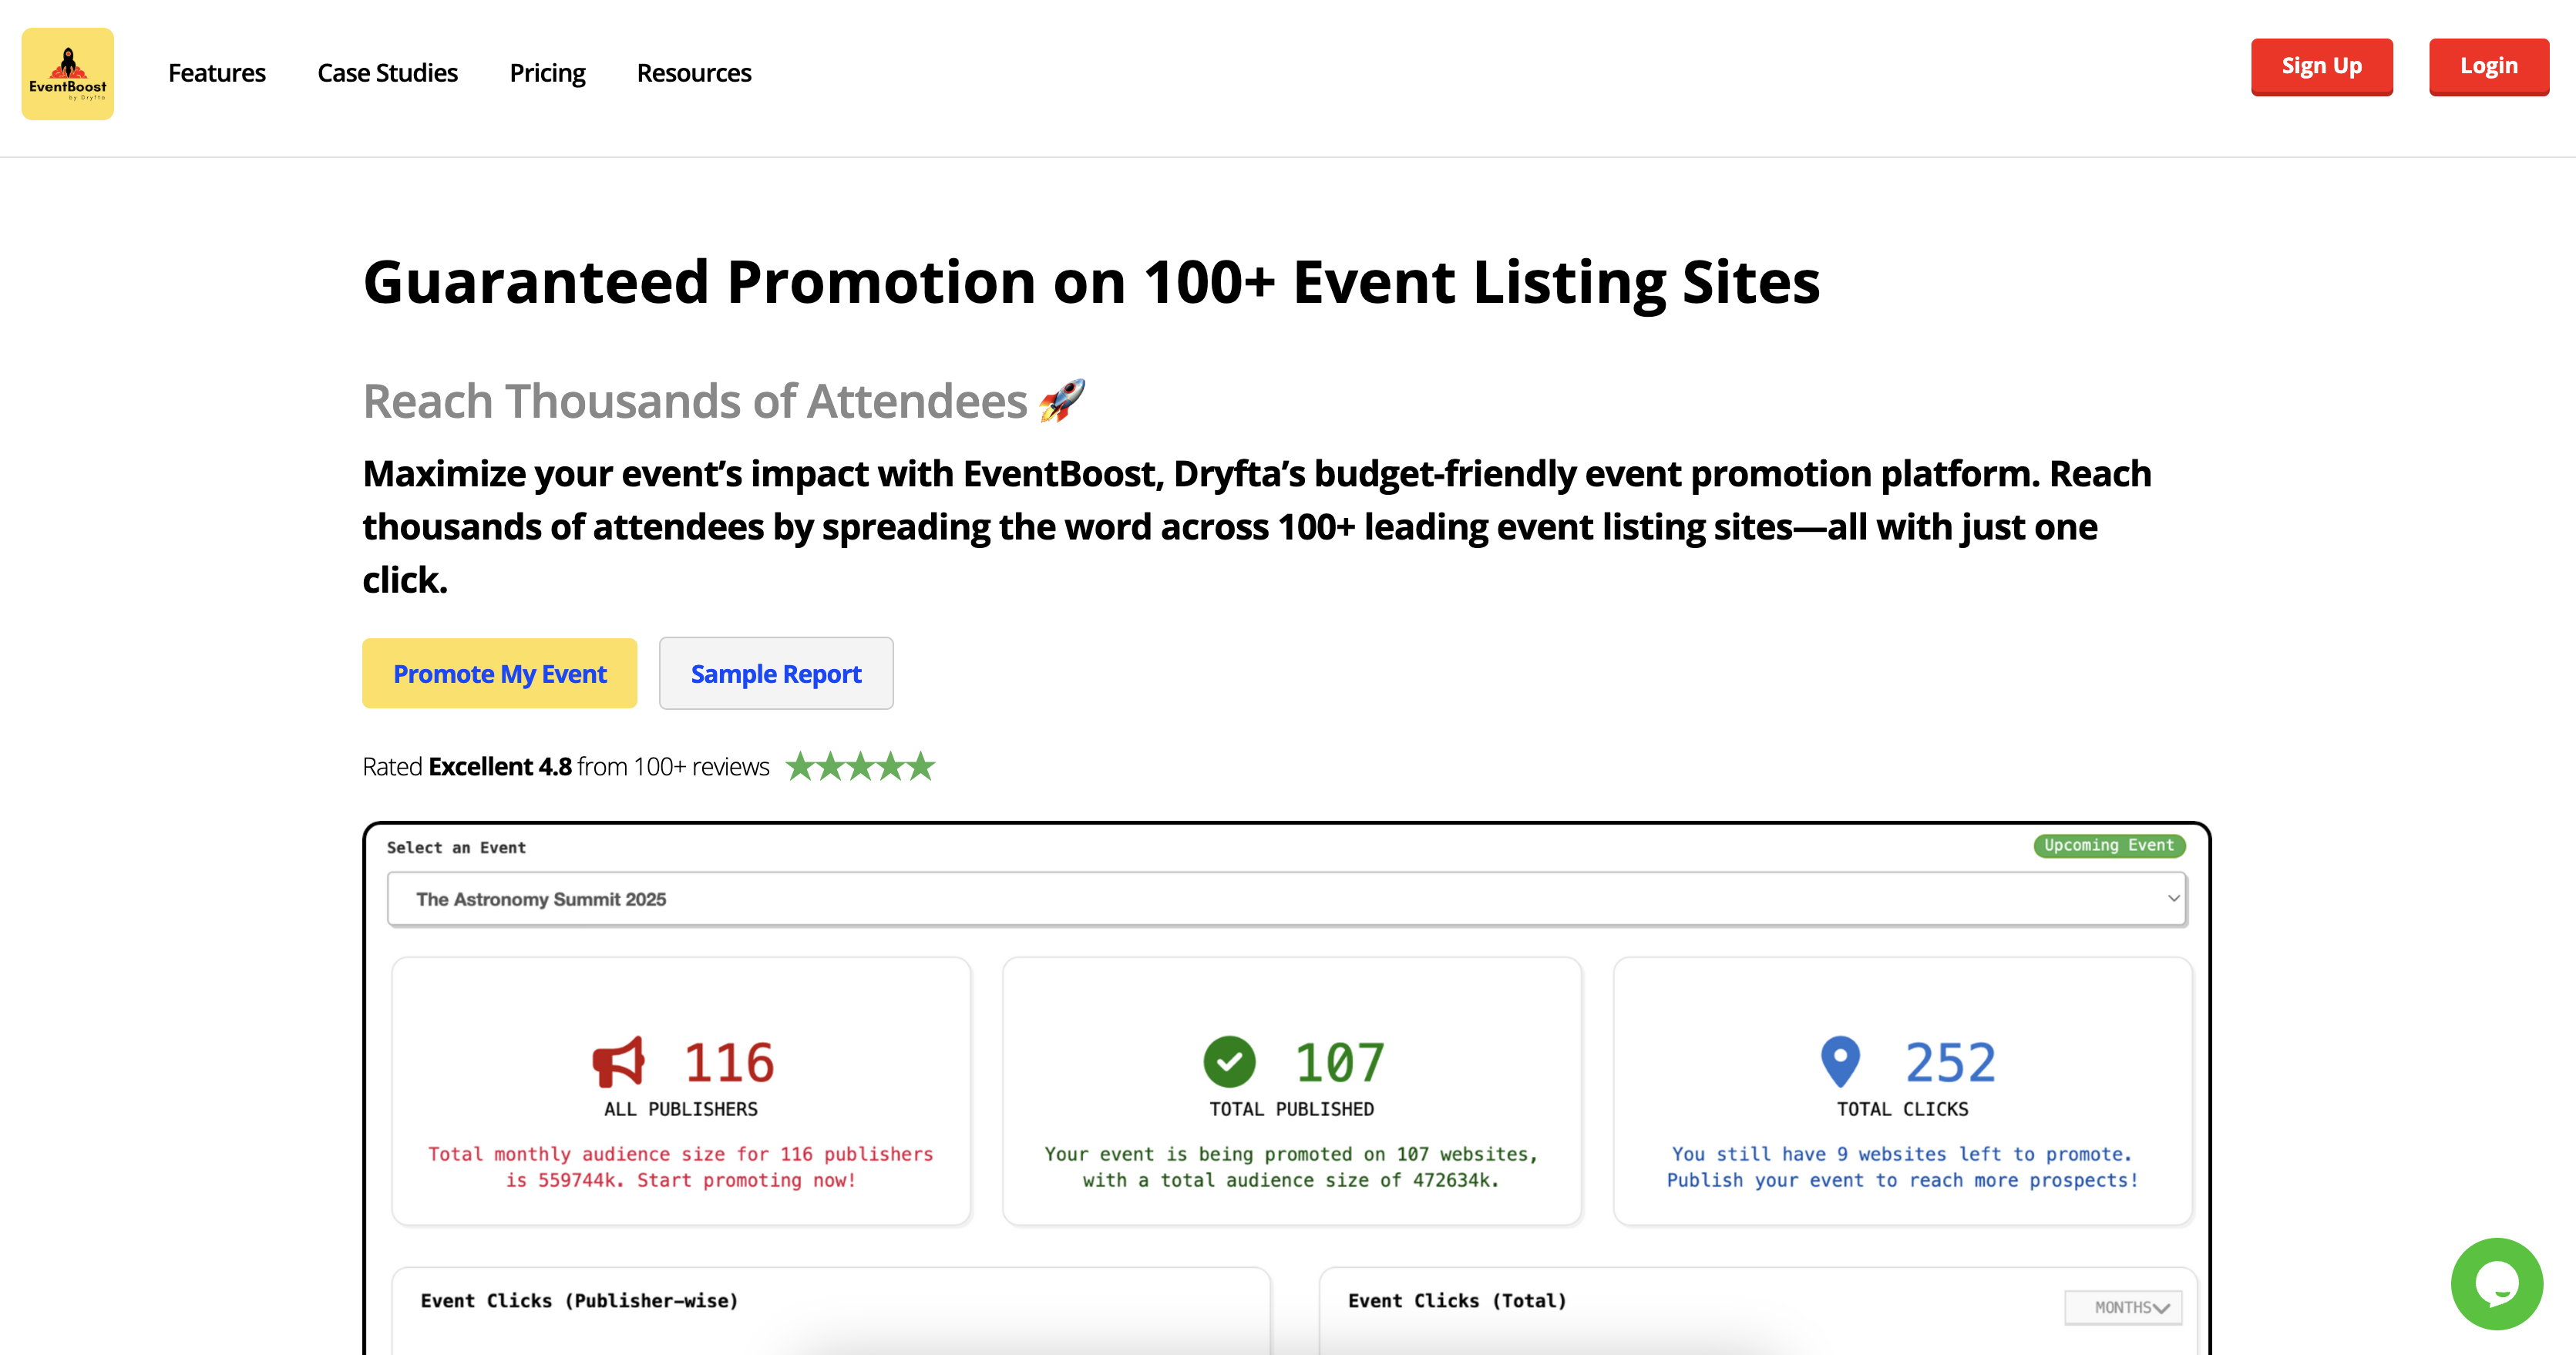Click the Sign Up button

point(2322,66)
